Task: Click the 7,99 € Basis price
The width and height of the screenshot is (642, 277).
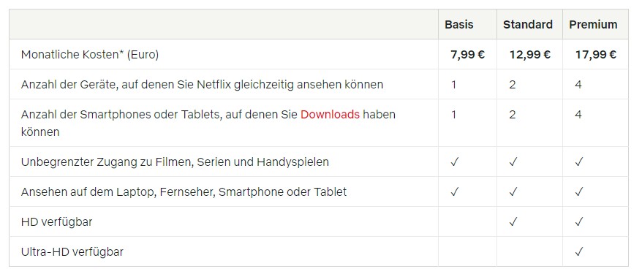Action: tap(467, 54)
